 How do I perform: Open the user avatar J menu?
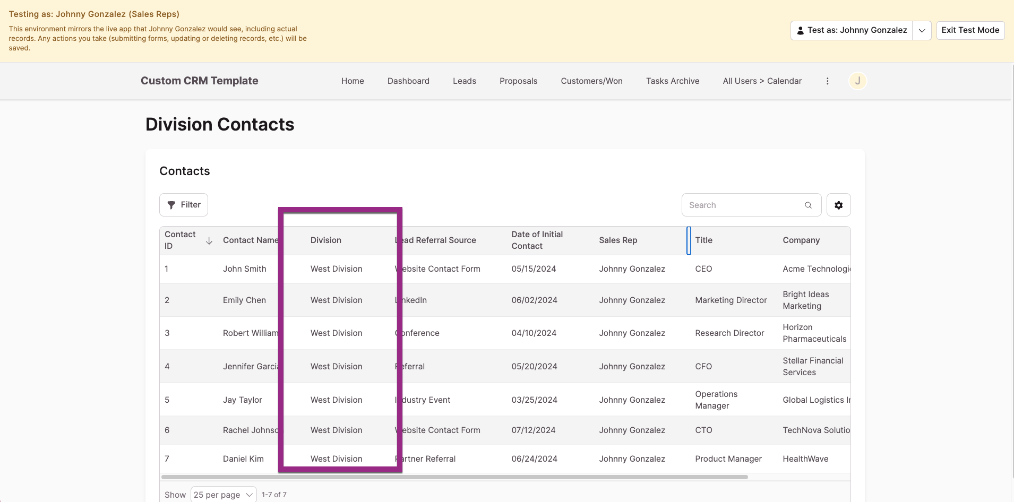point(857,81)
